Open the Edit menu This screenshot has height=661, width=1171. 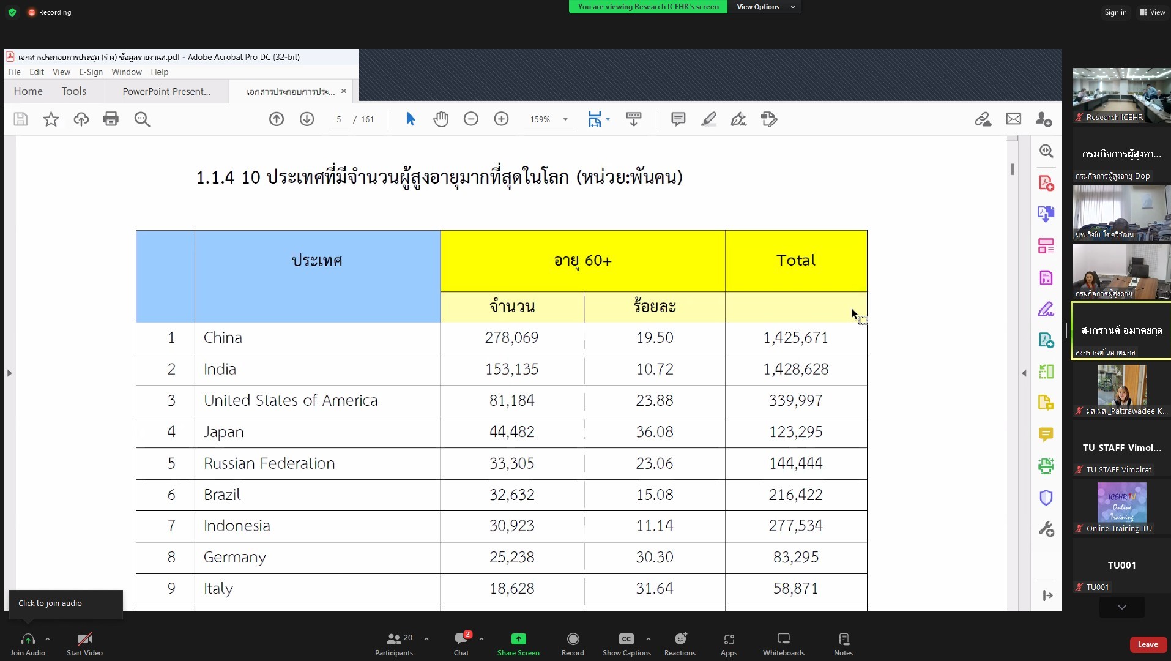coord(37,72)
